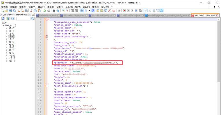The height and width of the screenshot is (115, 221).
Task: Click the "terminal_encoding" line in the editor
Action: pos(73,106)
